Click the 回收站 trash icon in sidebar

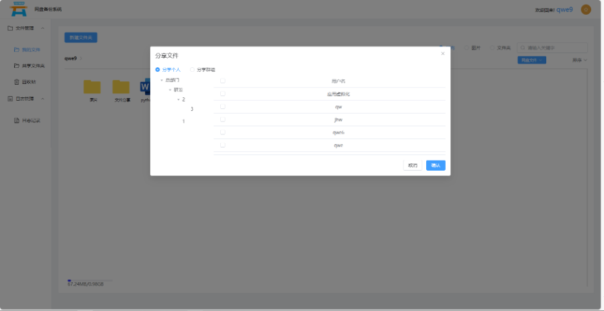17,82
